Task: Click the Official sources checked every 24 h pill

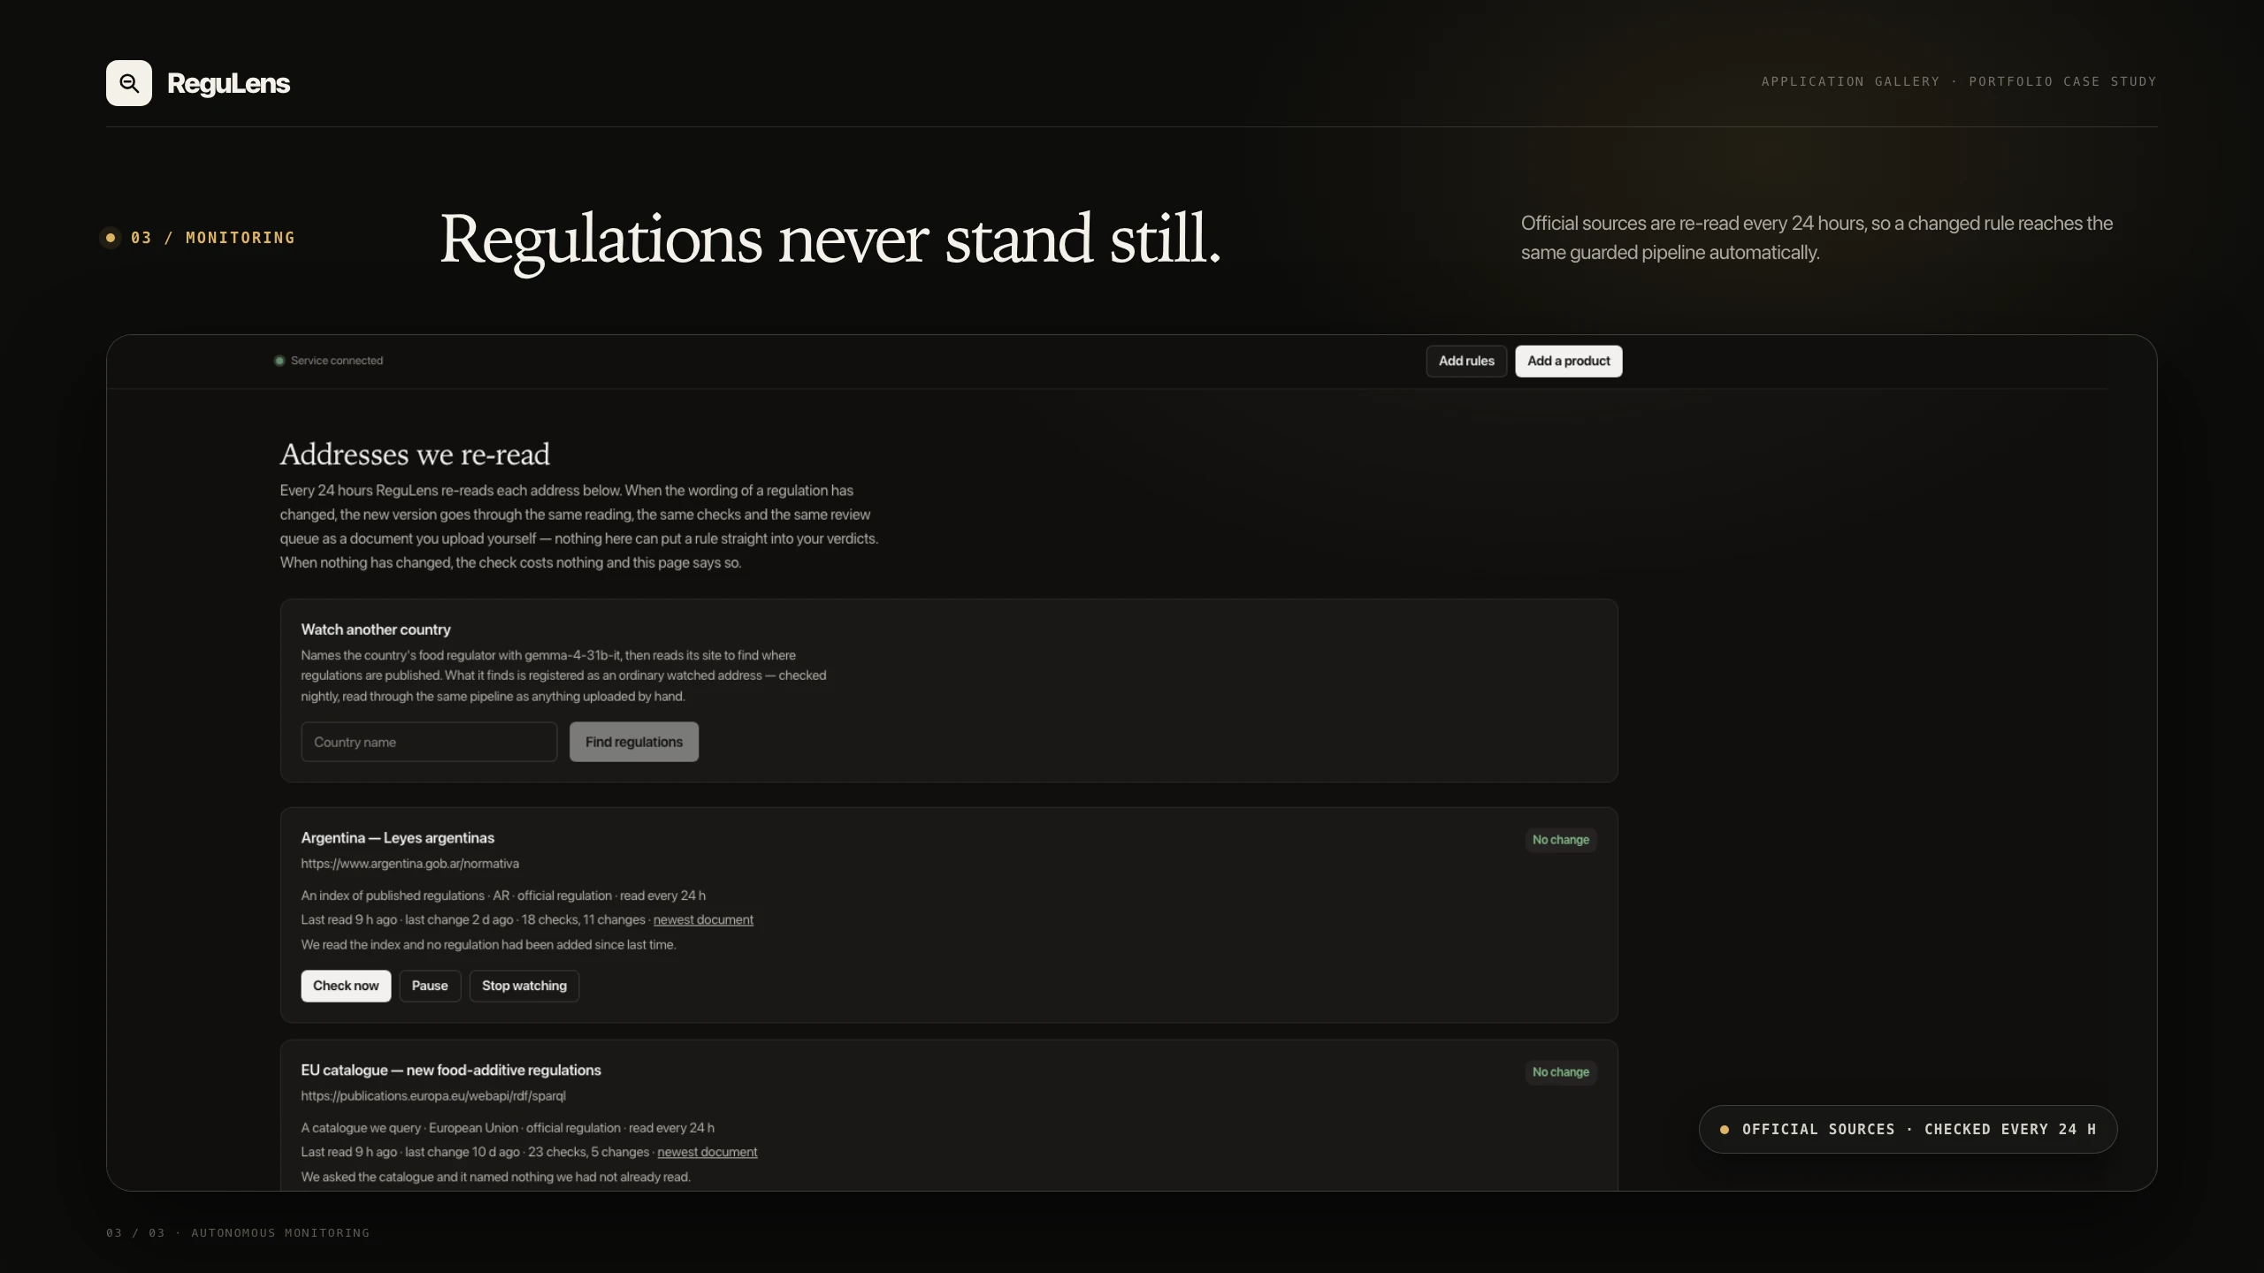Action: (x=1908, y=1129)
